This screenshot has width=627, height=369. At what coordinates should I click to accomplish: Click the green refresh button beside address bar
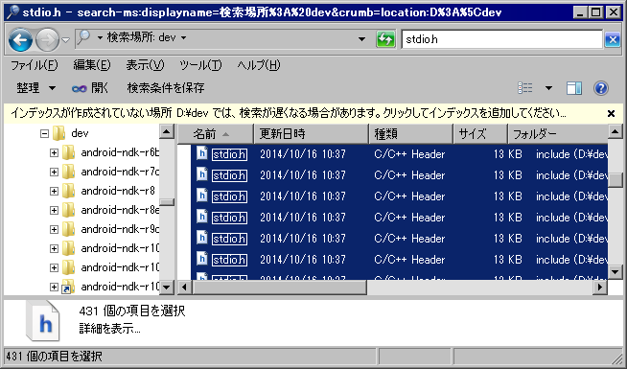coord(385,39)
